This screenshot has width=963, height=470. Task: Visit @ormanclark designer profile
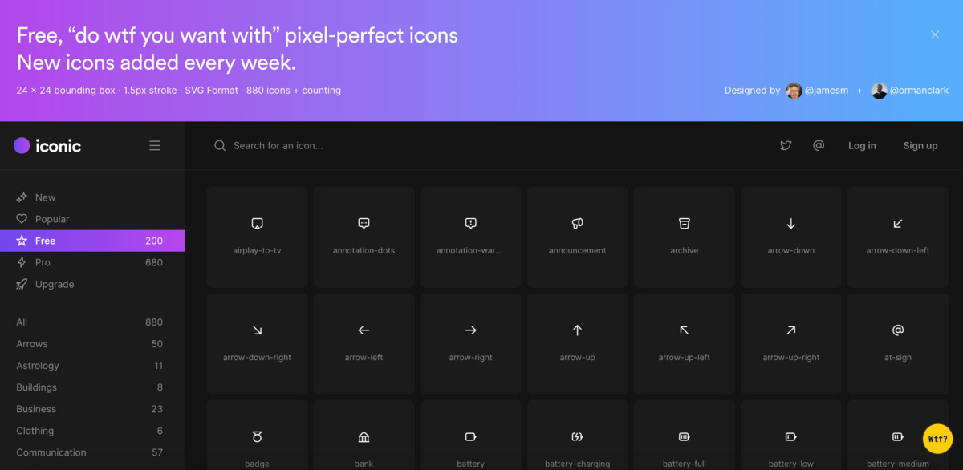(910, 91)
